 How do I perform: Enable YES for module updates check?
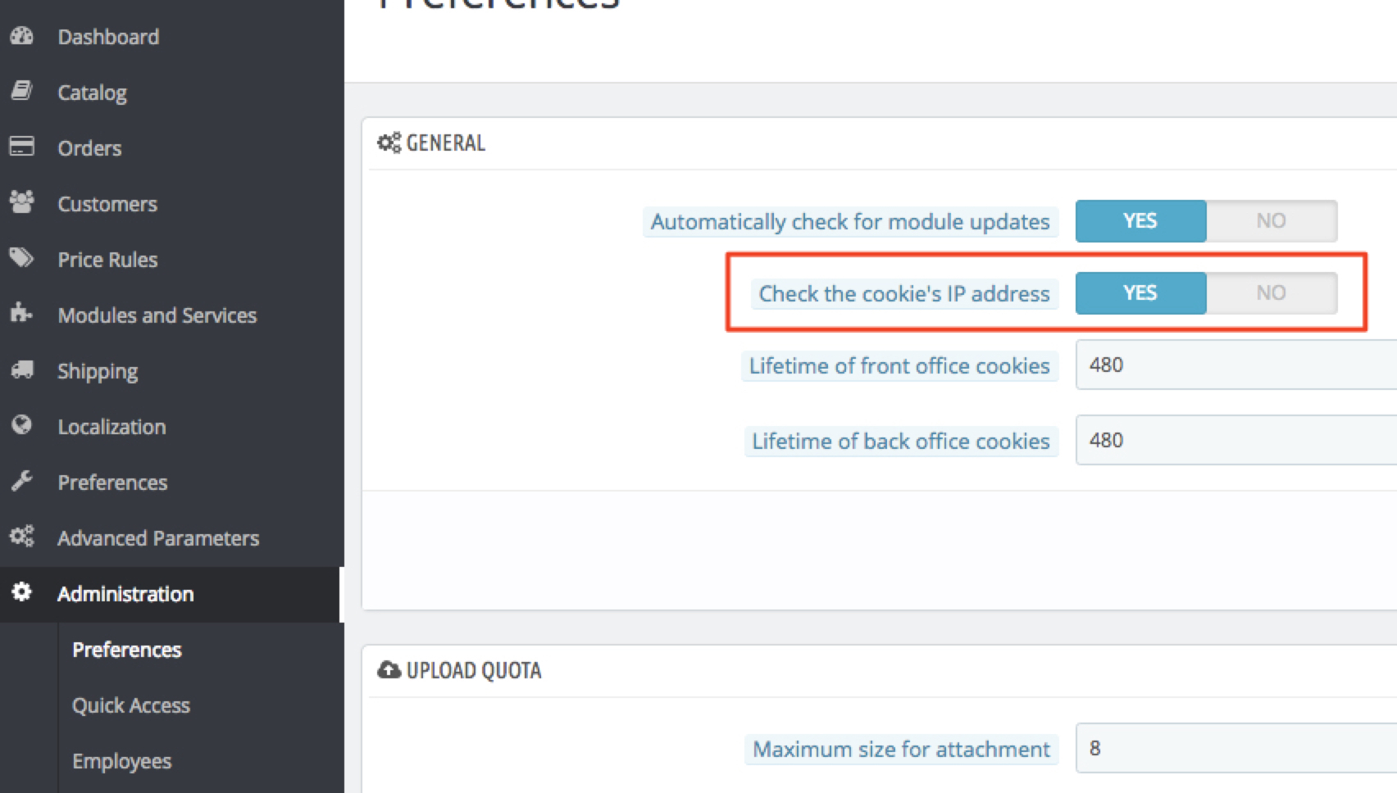(x=1140, y=221)
